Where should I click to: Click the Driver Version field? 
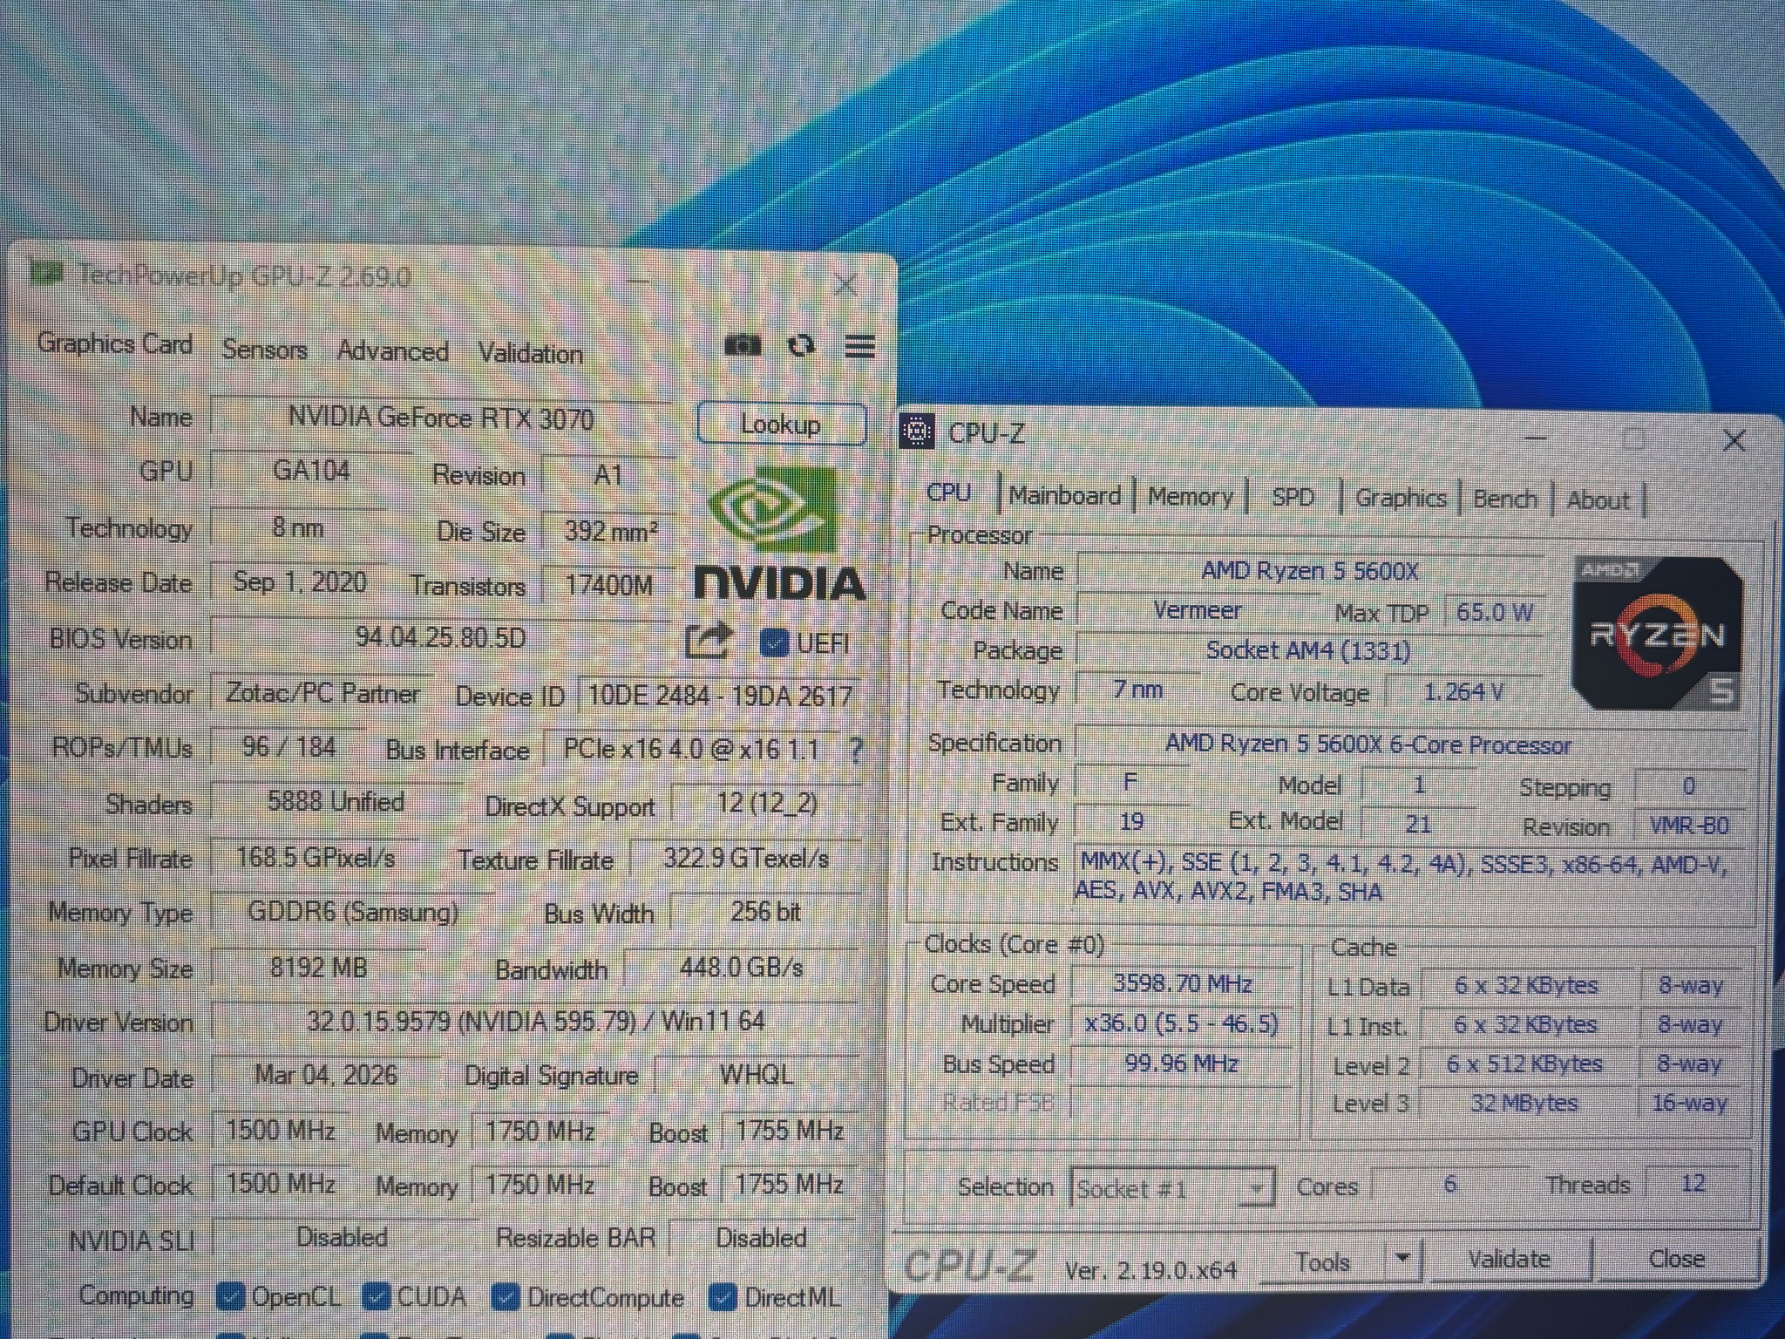(535, 1021)
